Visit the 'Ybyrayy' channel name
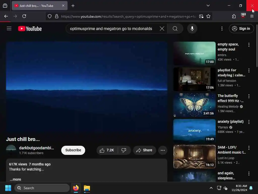Image resolution: width=258 pixels, height=194 pixels. [223, 127]
